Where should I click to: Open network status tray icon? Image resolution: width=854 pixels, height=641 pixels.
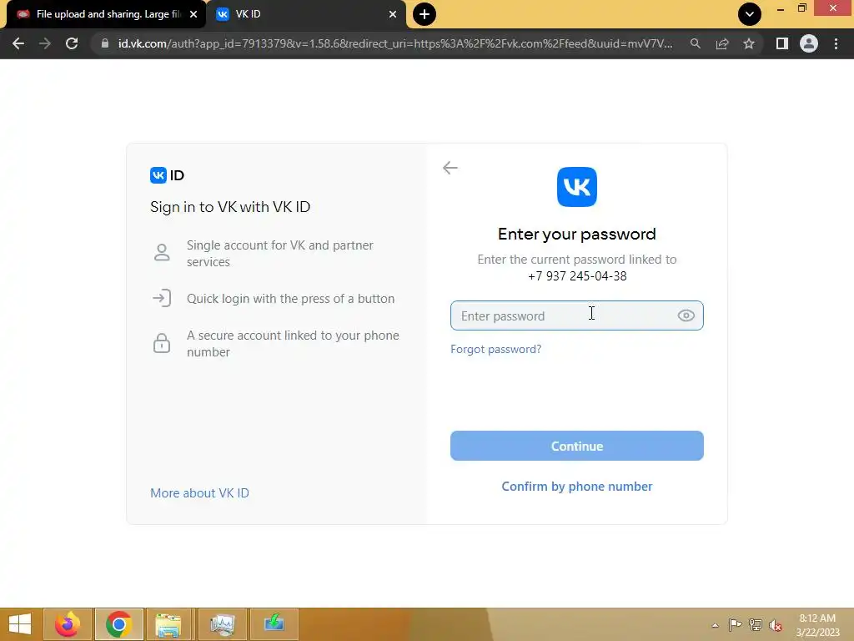(756, 625)
